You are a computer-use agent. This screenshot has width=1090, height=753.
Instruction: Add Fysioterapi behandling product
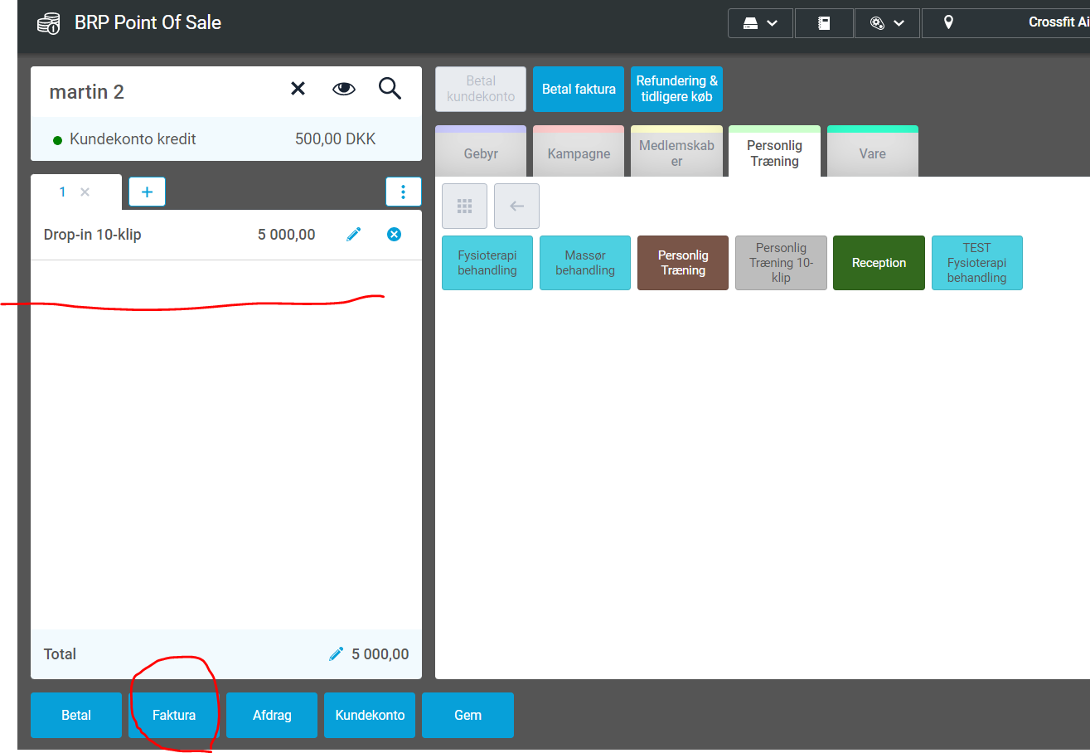pyautogui.click(x=487, y=263)
